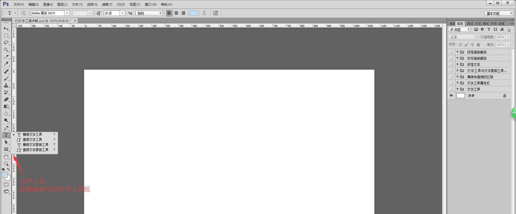This screenshot has height=214, width=516.
Task: Select the Lasso tool in the toolbox
Action: [x=6, y=43]
